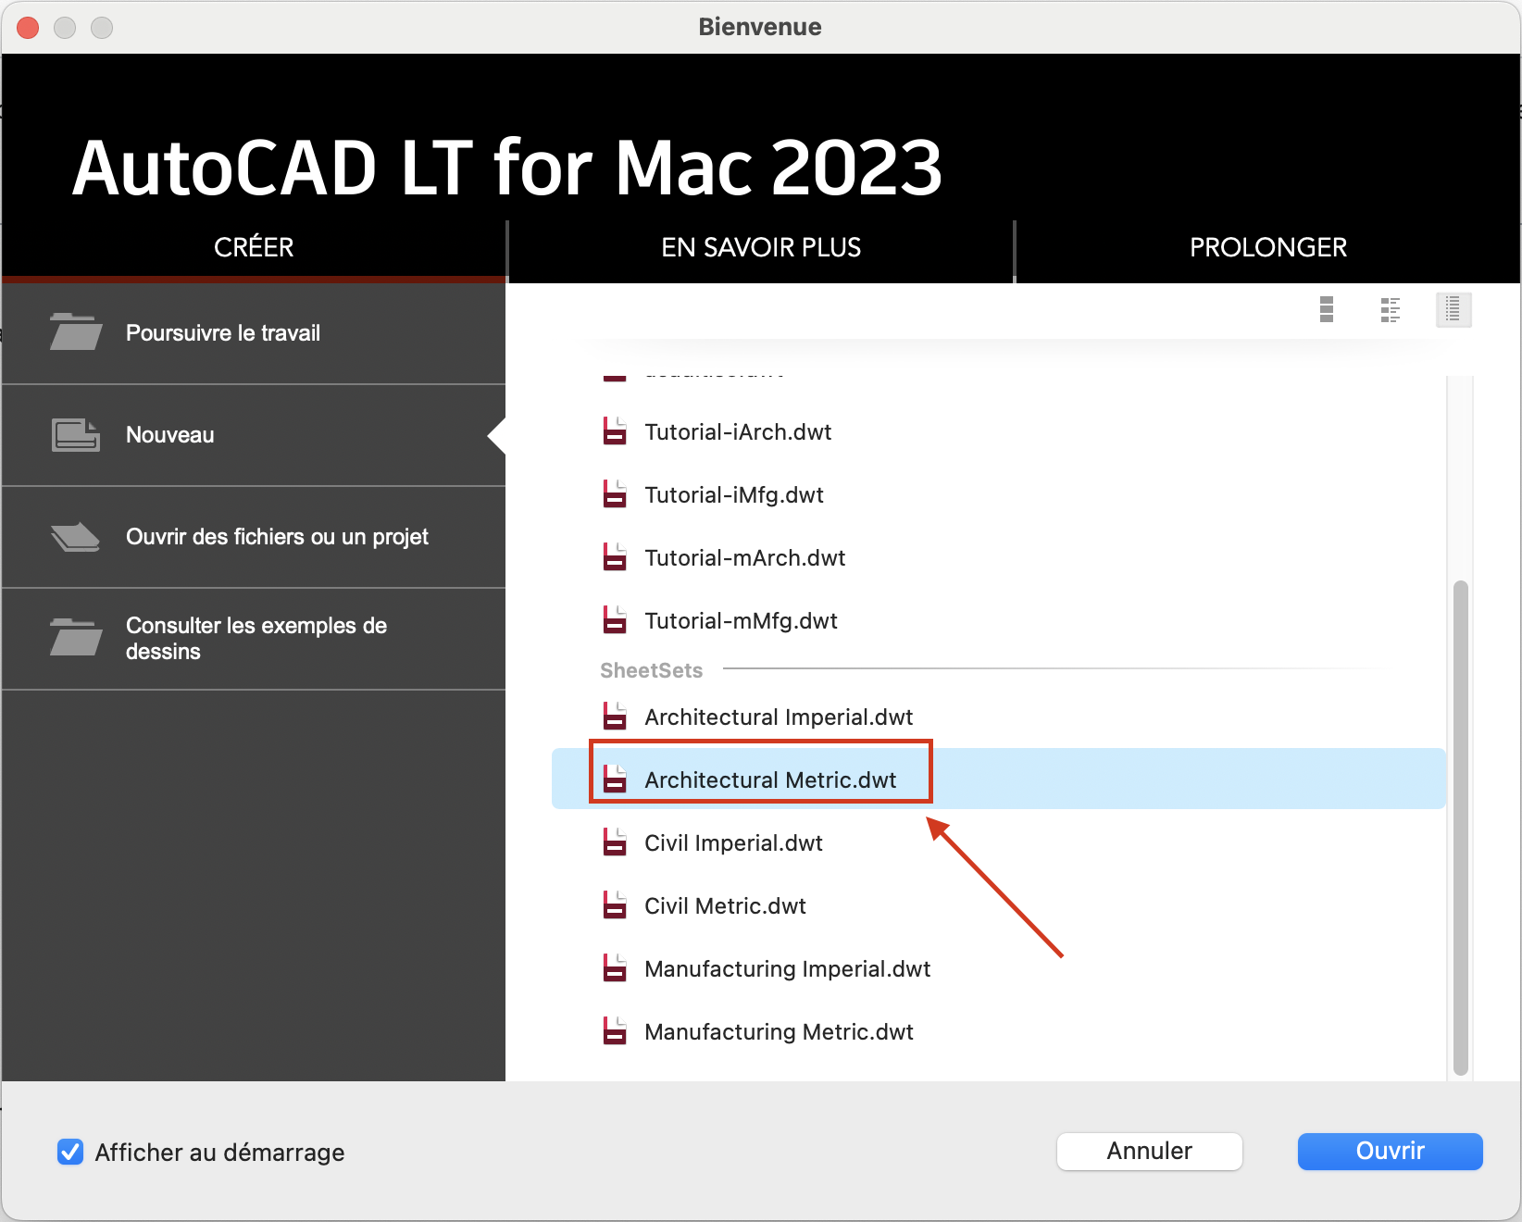1522x1222 pixels.
Task: Click the Civil Imperial.dwt file icon
Action: coord(615,842)
